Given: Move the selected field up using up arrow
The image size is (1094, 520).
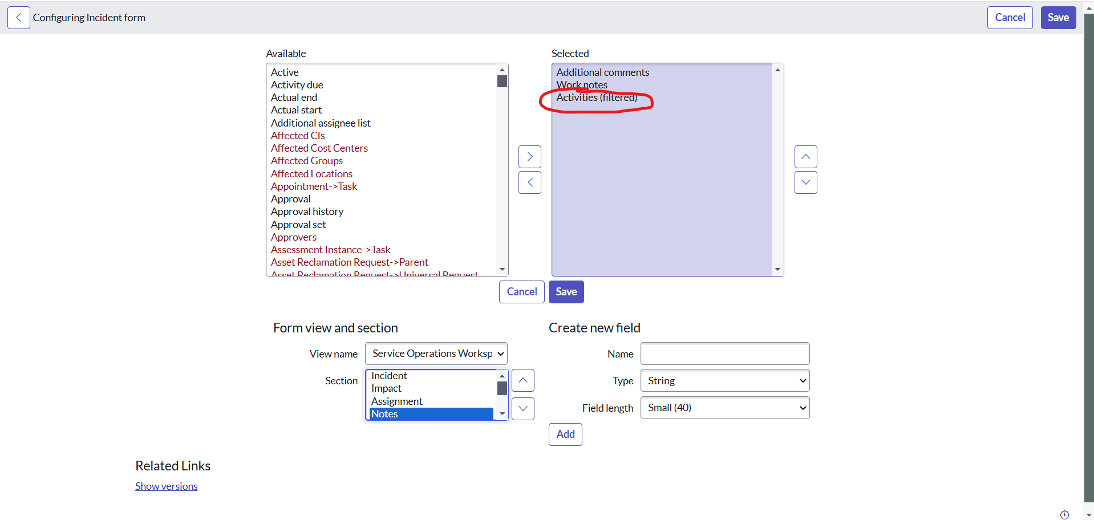Looking at the screenshot, I should 805,156.
